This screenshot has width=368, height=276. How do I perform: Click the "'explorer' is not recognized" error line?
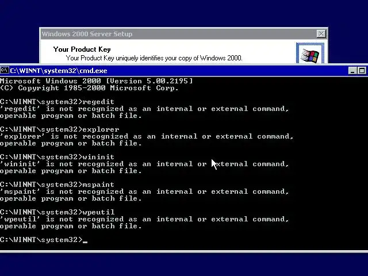click(x=147, y=136)
